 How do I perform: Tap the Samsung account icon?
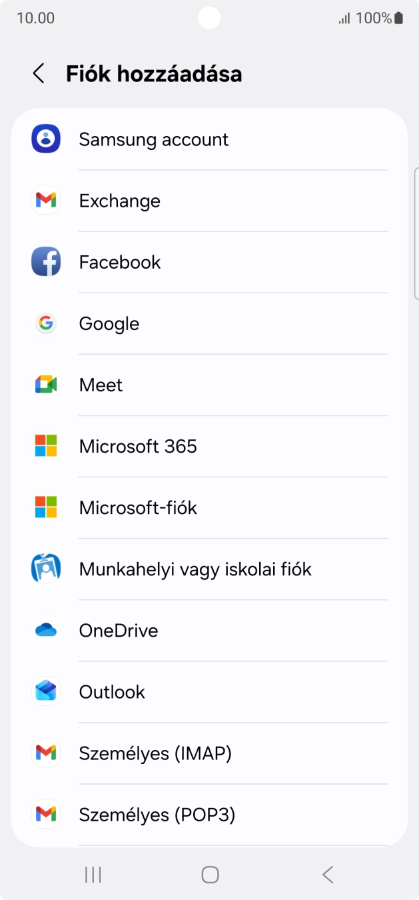(45, 139)
